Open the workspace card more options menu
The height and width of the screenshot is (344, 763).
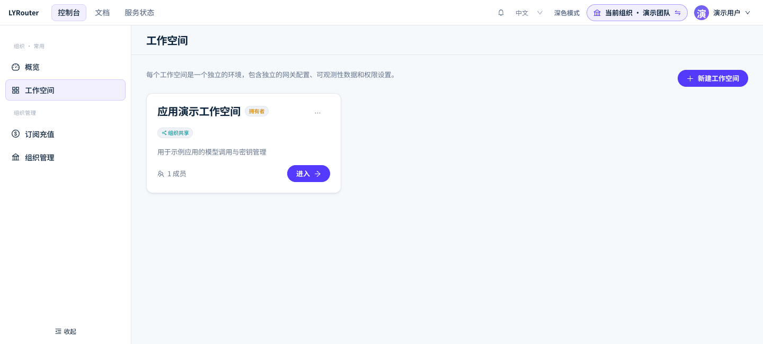click(317, 112)
